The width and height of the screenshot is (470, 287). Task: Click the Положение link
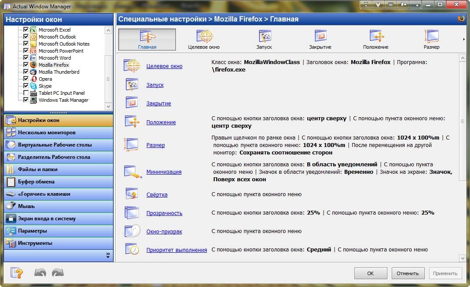161,122
